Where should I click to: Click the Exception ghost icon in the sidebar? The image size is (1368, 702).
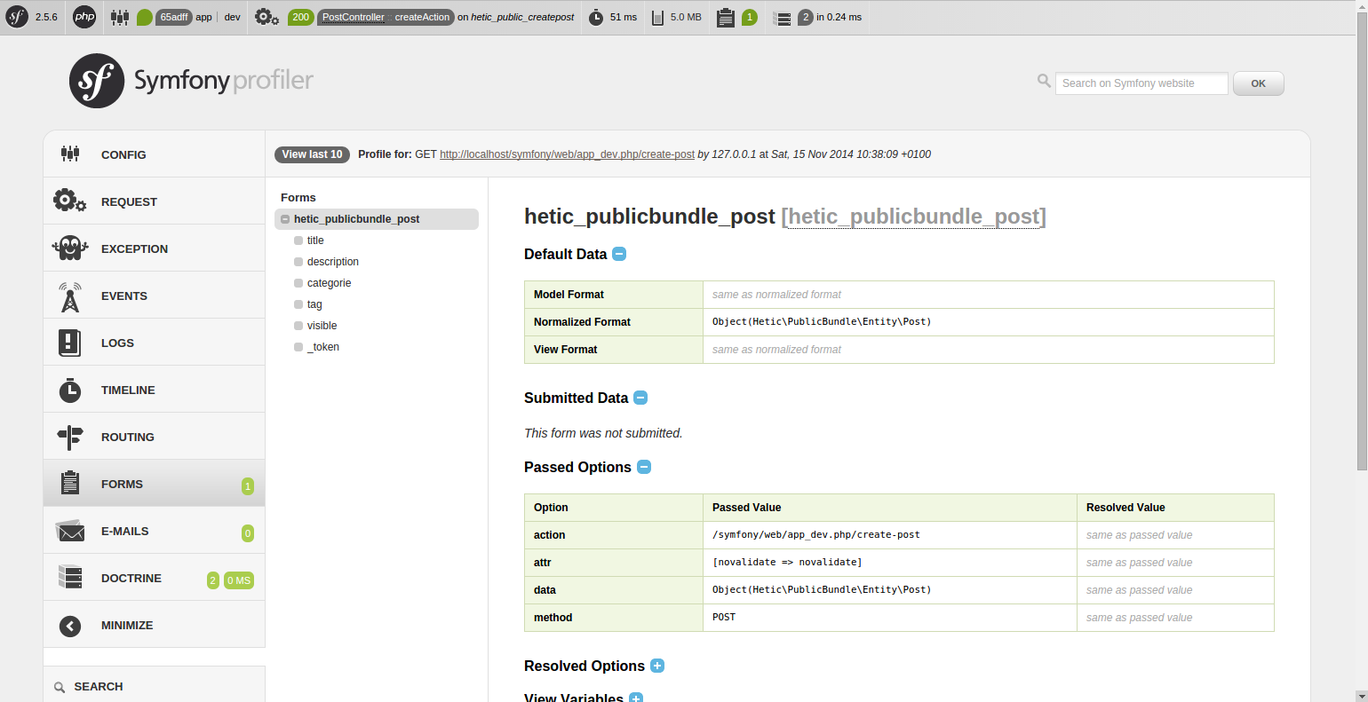click(x=70, y=248)
